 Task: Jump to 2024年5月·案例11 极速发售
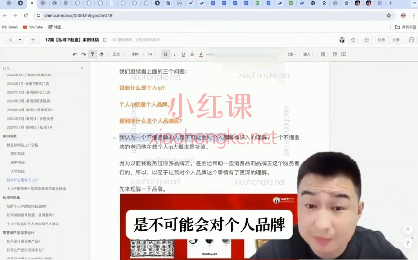pos(31,119)
